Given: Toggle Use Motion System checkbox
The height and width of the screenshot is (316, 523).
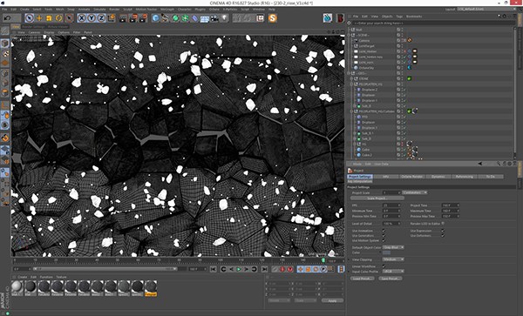Looking at the screenshot, I should [384, 240].
